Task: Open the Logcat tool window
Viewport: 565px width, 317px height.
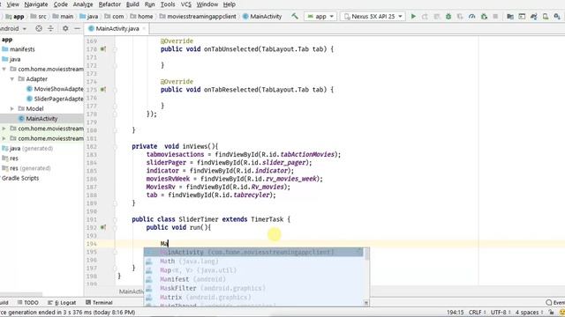Action: [62, 303]
